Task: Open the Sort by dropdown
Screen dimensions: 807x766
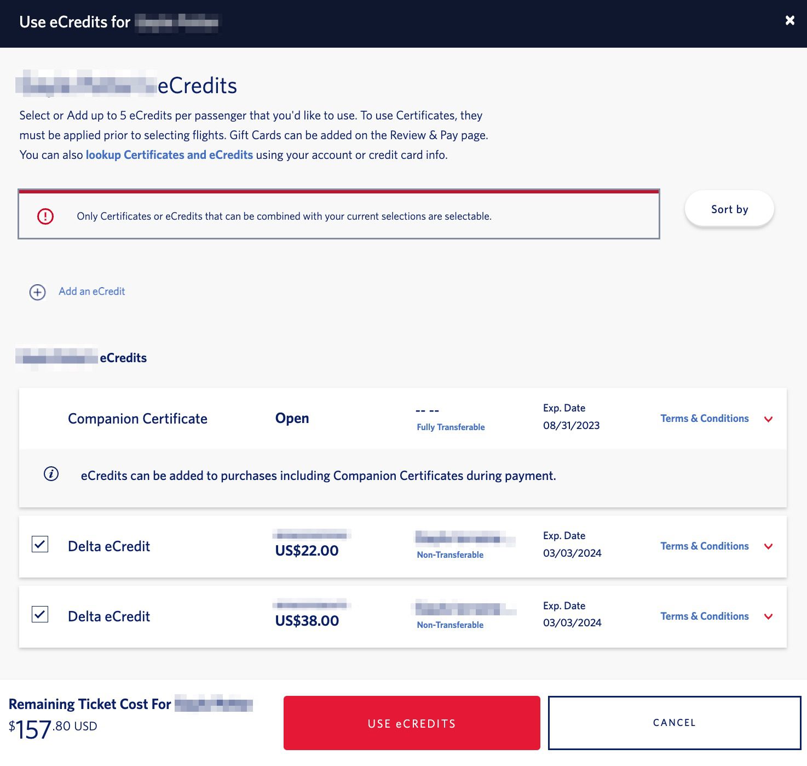Action: [x=729, y=209]
